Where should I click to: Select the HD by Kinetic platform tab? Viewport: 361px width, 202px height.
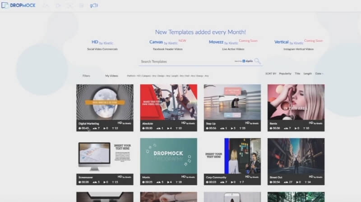point(102,42)
